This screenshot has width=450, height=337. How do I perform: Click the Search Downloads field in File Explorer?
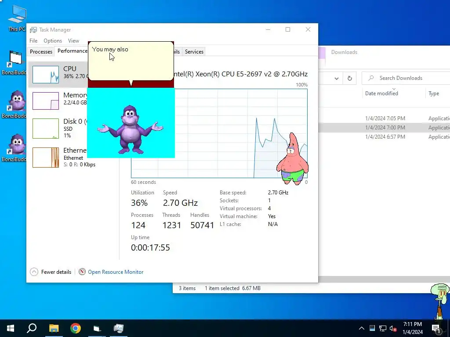406,78
